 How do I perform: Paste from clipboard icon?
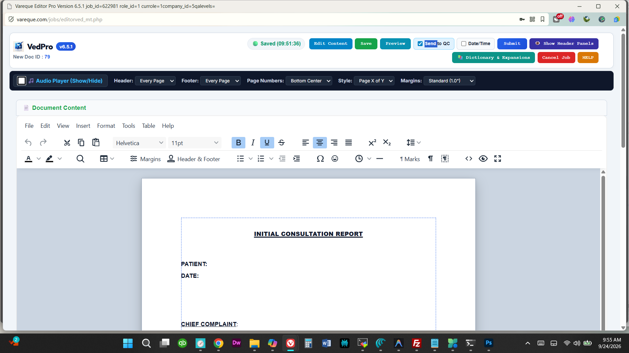96,143
